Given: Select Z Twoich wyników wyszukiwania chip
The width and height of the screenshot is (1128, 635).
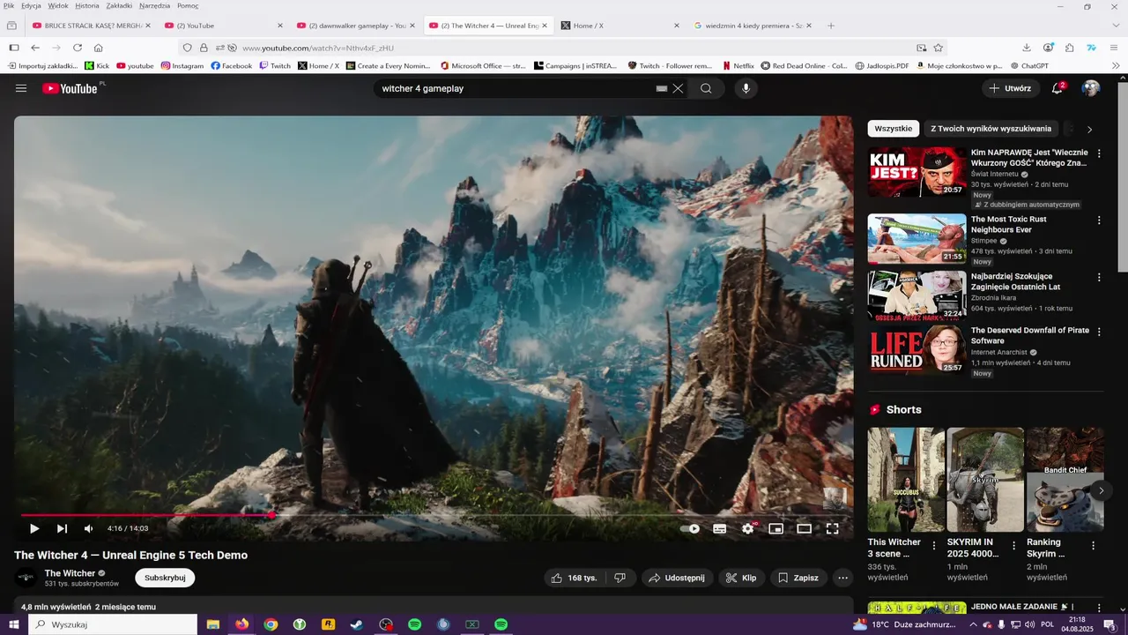Looking at the screenshot, I should pos(991,129).
